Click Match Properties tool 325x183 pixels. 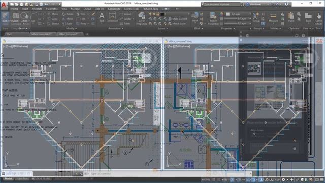coord(213,19)
